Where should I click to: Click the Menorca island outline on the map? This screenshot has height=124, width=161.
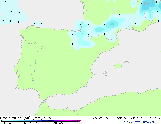click(x=127, y=63)
